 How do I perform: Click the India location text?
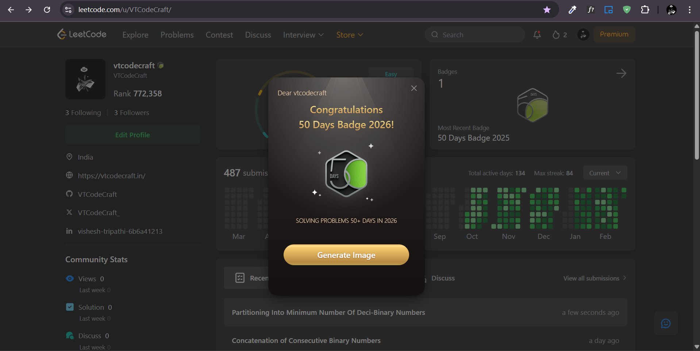(85, 157)
